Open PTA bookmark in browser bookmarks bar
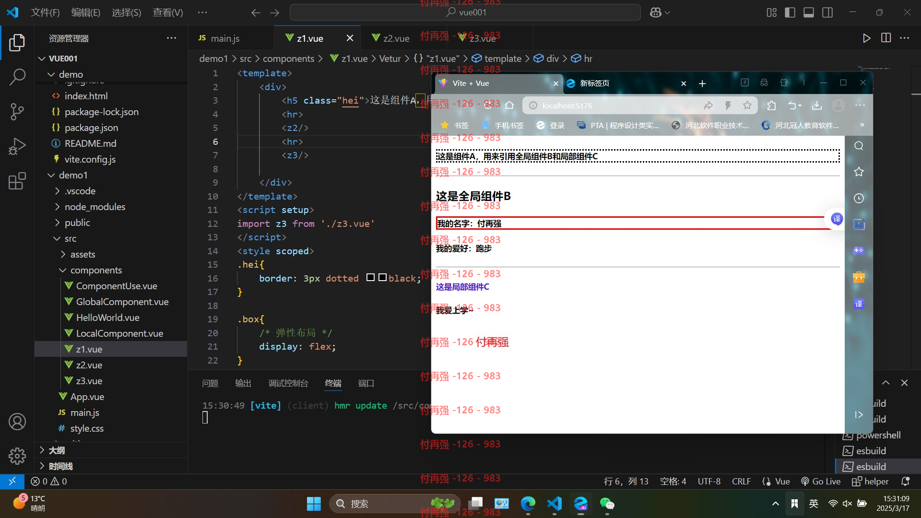The width and height of the screenshot is (921, 518). coord(618,125)
